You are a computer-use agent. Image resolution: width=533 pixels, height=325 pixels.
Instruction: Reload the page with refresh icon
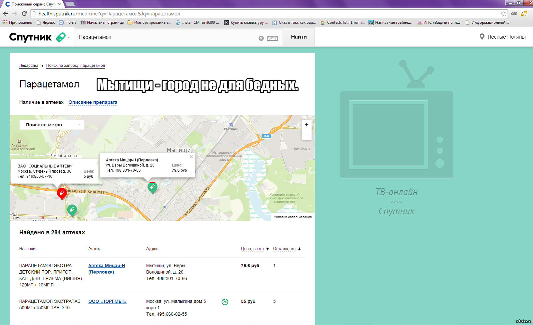tap(24, 14)
